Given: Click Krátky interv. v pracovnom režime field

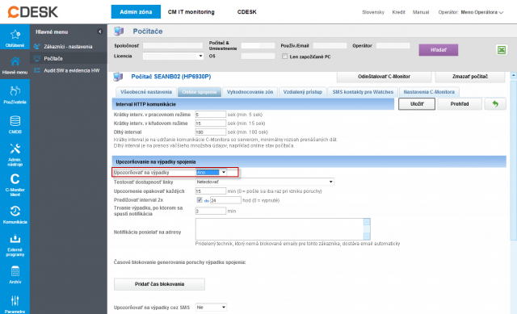Looking at the screenshot, I should (211, 115).
